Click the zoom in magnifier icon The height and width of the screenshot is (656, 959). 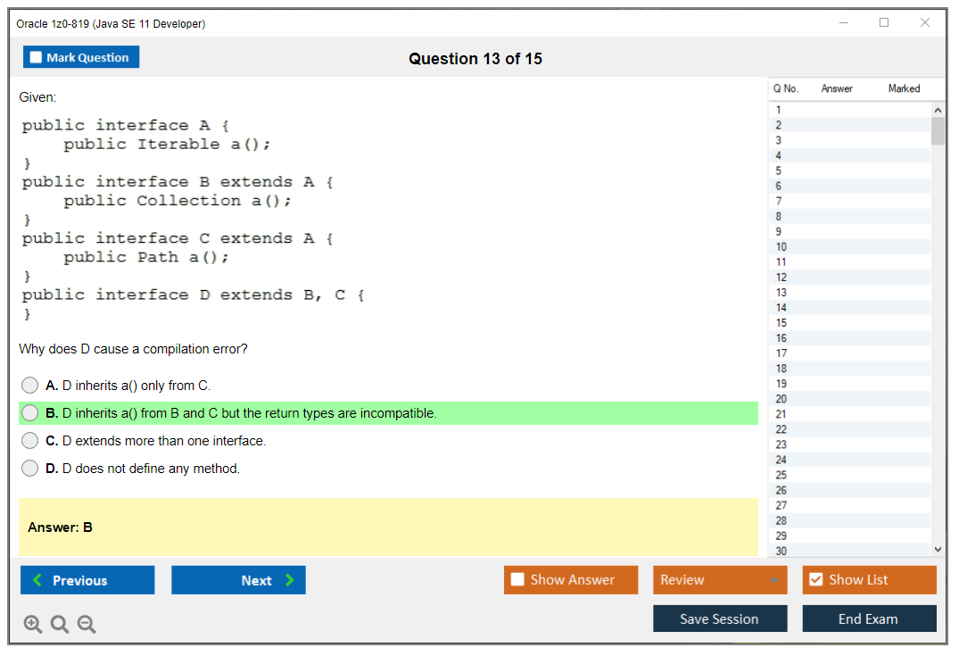click(x=32, y=625)
